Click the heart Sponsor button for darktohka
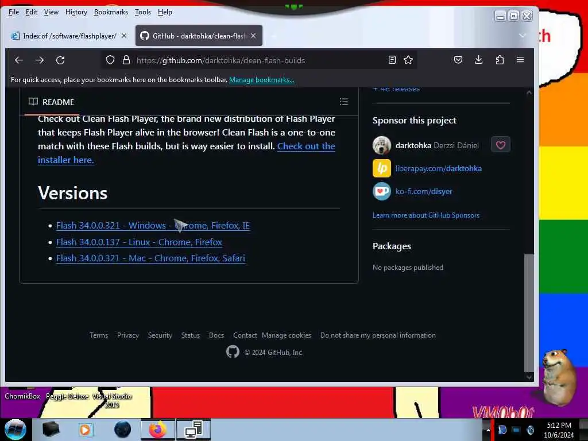The image size is (588, 441). click(501, 145)
